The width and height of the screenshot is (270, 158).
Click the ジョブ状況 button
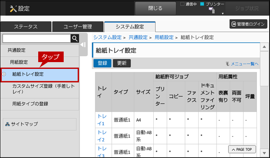pos(247,8)
